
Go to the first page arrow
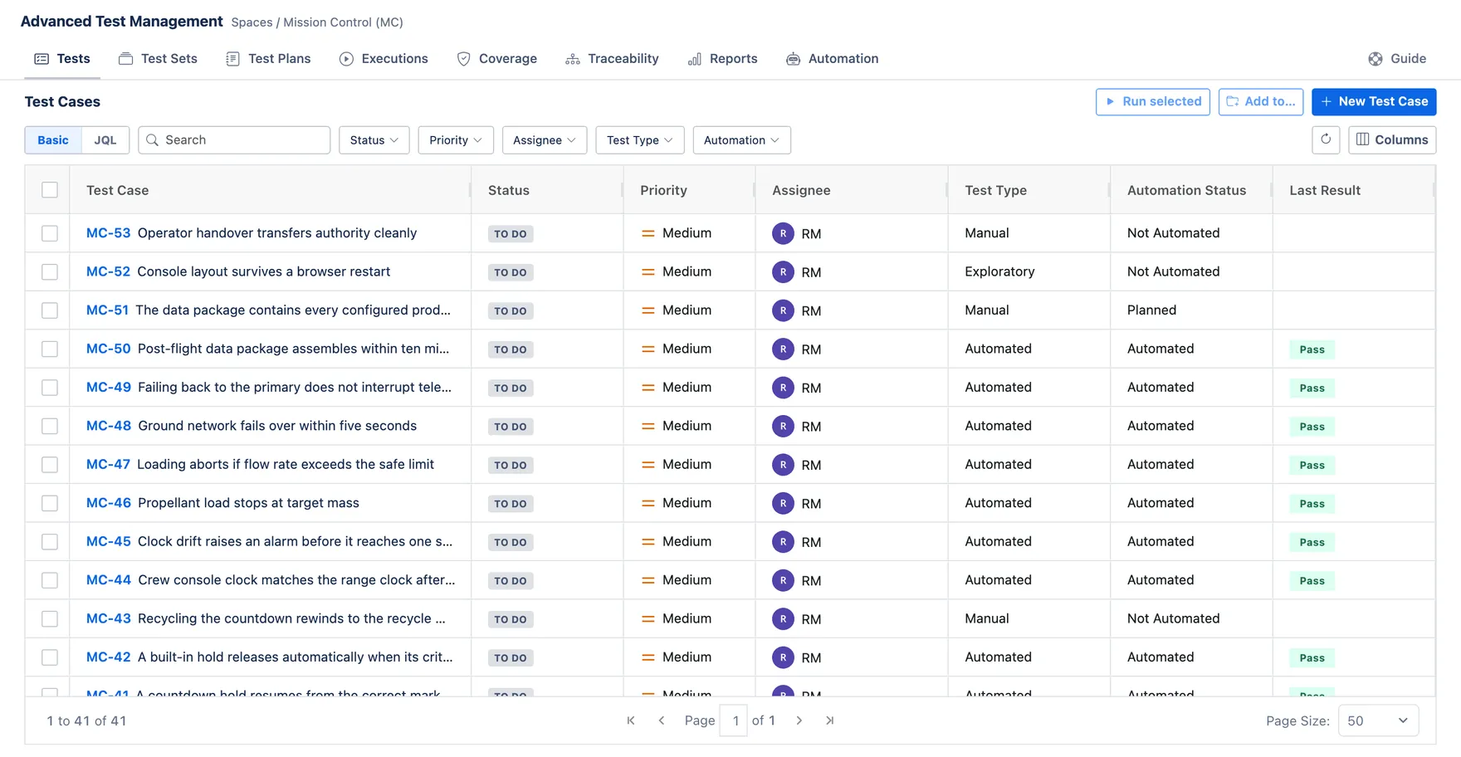point(631,720)
